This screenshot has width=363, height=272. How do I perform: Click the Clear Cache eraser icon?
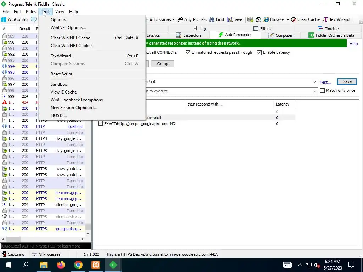click(294, 19)
